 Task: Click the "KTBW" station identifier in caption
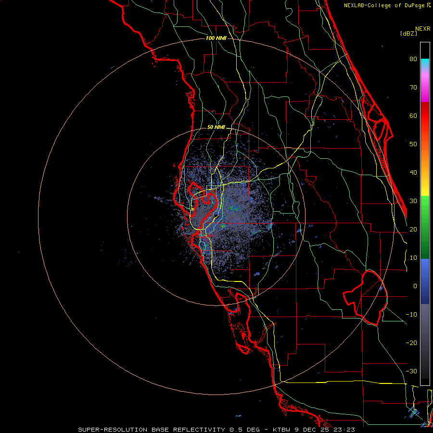281,430
